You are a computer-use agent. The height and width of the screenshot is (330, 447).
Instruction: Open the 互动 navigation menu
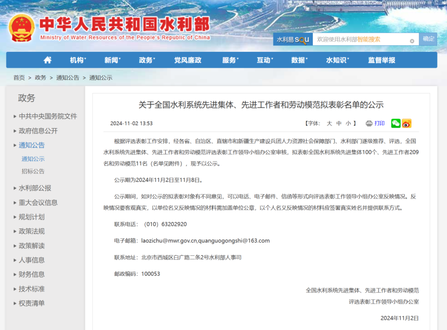pos(265,60)
